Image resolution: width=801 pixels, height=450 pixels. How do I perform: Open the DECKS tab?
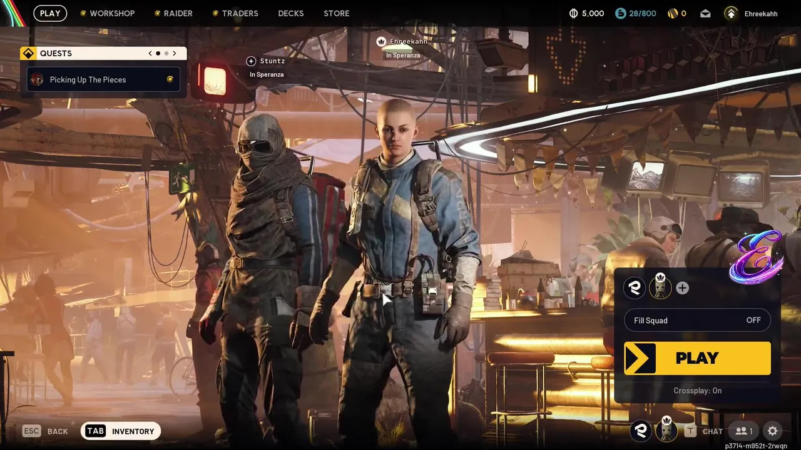pyautogui.click(x=291, y=13)
